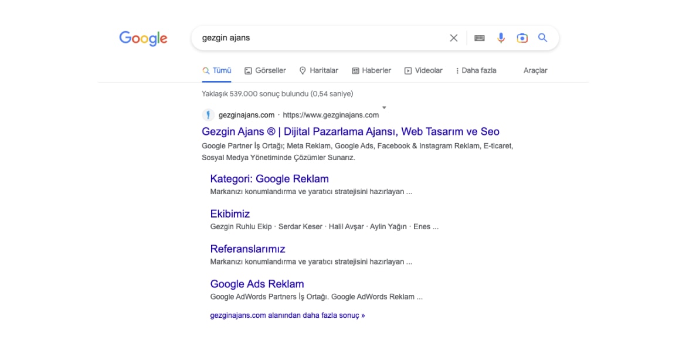Screen dimensions: 686x343
Task: Open Google Lens camera search icon
Action: (x=522, y=38)
